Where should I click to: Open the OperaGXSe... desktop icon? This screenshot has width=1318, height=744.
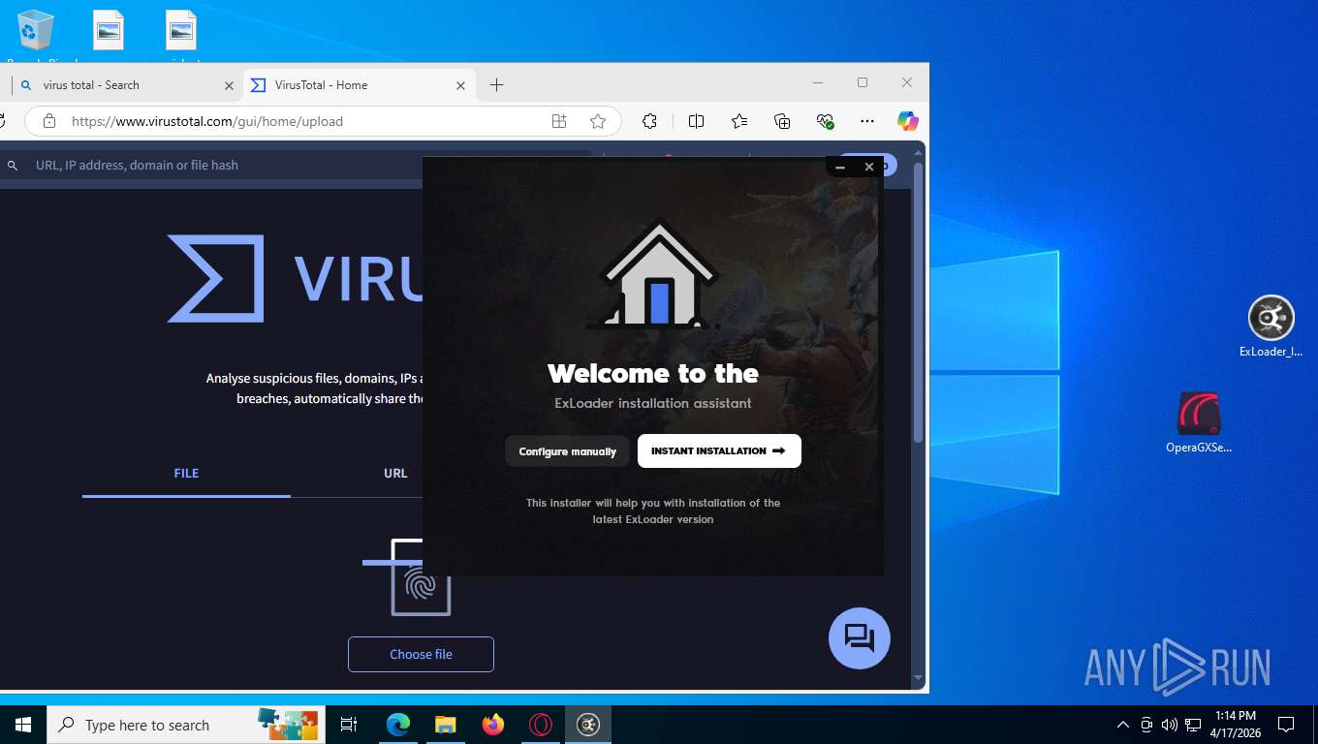pyautogui.click(x=1199, y=422)
